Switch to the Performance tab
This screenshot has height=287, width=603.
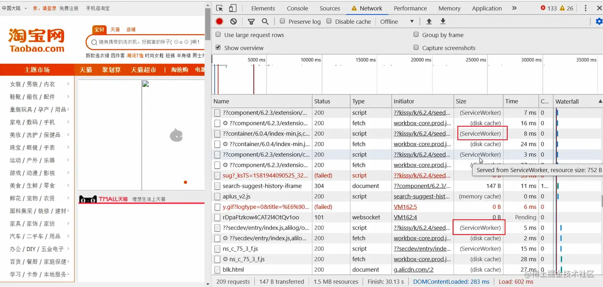pos(411,8)
